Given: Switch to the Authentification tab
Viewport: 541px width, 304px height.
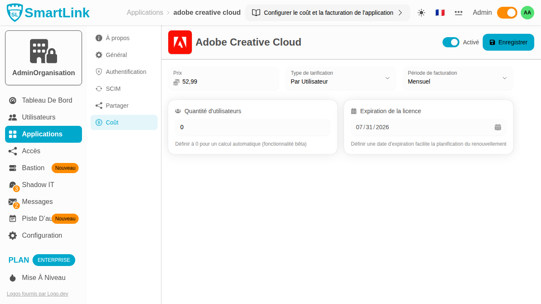Looking at the screenshot, I should point(126,72).
